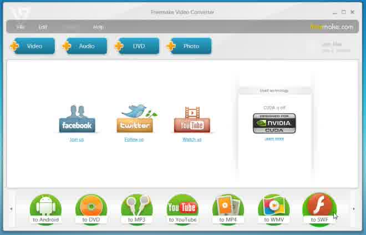
Task: Click the Facebook icon
Action: click(x=77, y=119)
